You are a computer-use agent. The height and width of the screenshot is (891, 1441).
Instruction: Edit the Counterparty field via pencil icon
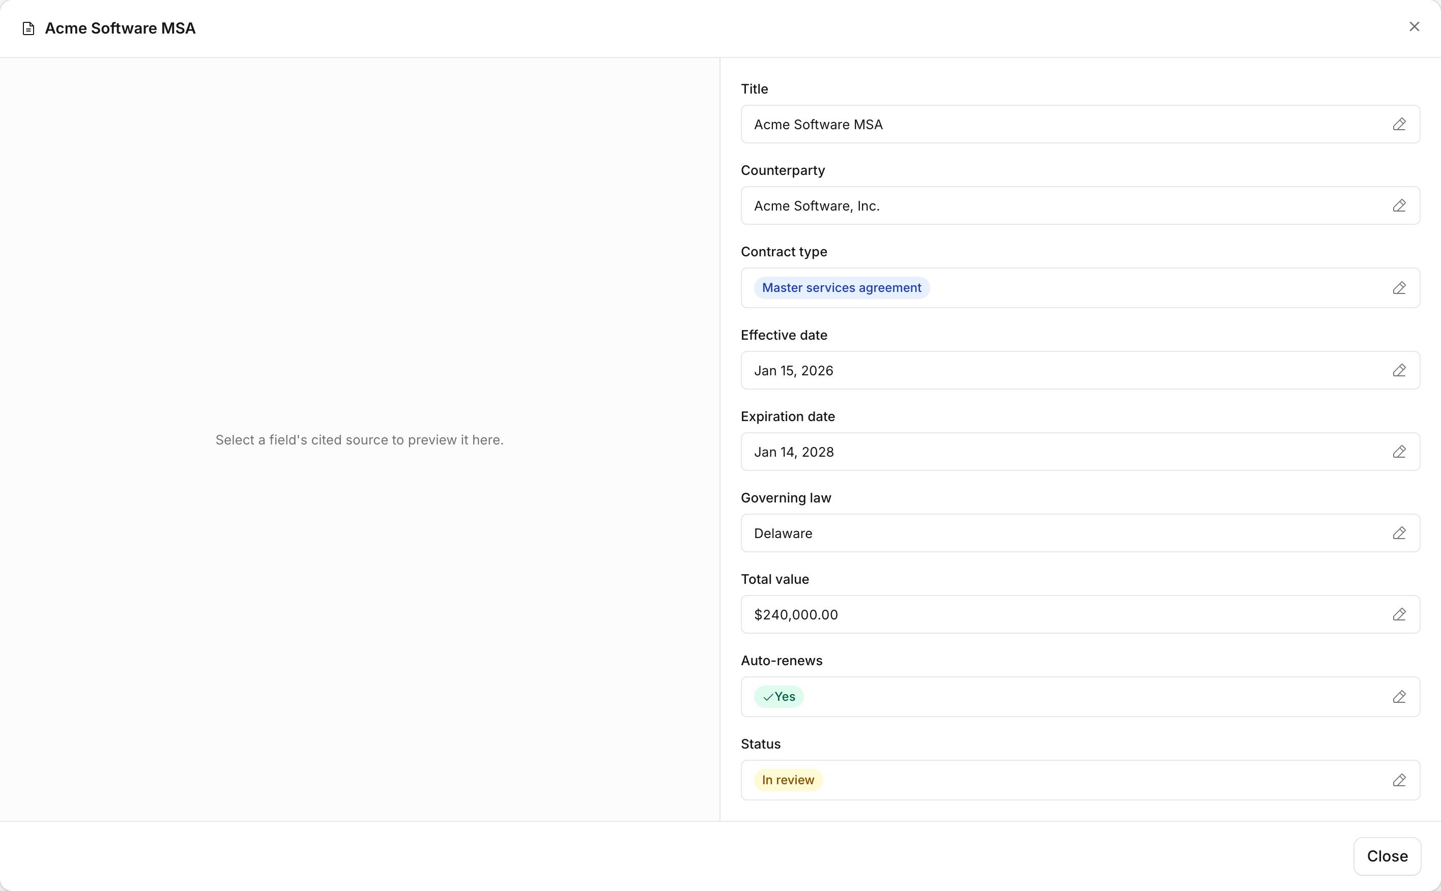1399,205
